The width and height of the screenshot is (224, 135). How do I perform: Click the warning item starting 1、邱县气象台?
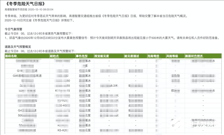coord(112,38)
